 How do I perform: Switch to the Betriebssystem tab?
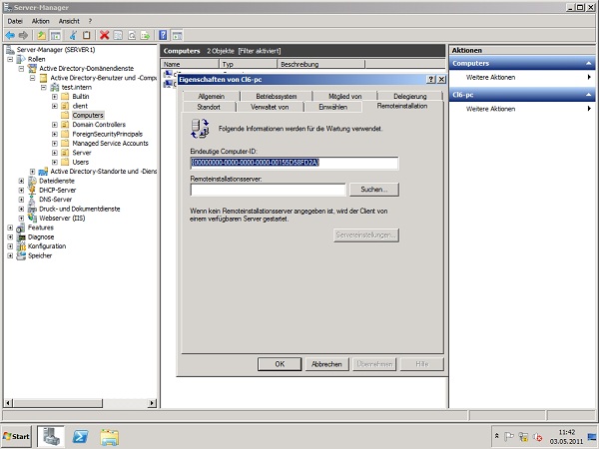(x=277, y=96)
